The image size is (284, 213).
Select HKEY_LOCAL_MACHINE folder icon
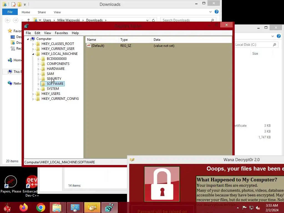tap(38, 54)
